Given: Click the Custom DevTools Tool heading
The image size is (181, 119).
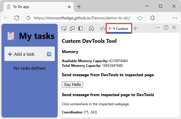Looking at the screenshot, I should coord(89,41).
